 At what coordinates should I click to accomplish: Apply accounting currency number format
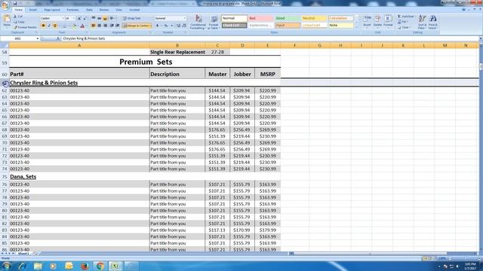(158, 26)
